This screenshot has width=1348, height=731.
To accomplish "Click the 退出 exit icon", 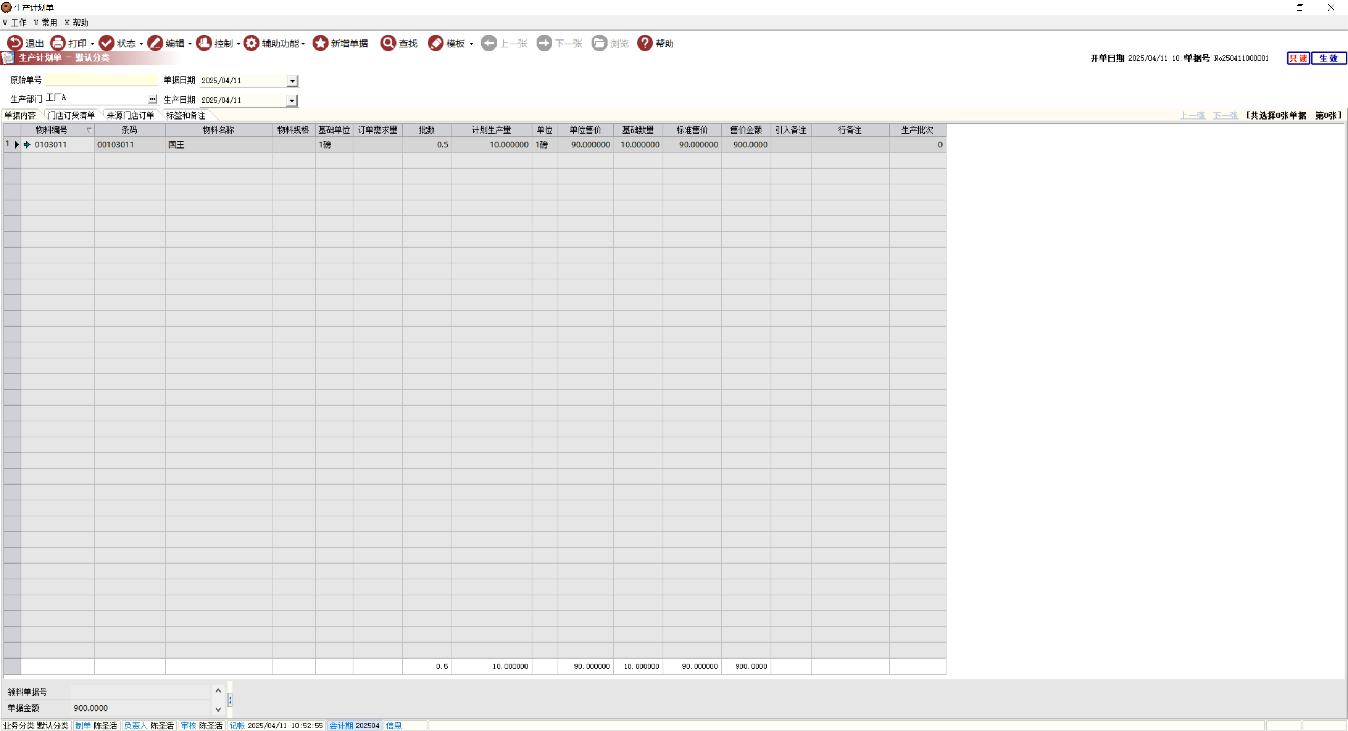I will point(15,43).
